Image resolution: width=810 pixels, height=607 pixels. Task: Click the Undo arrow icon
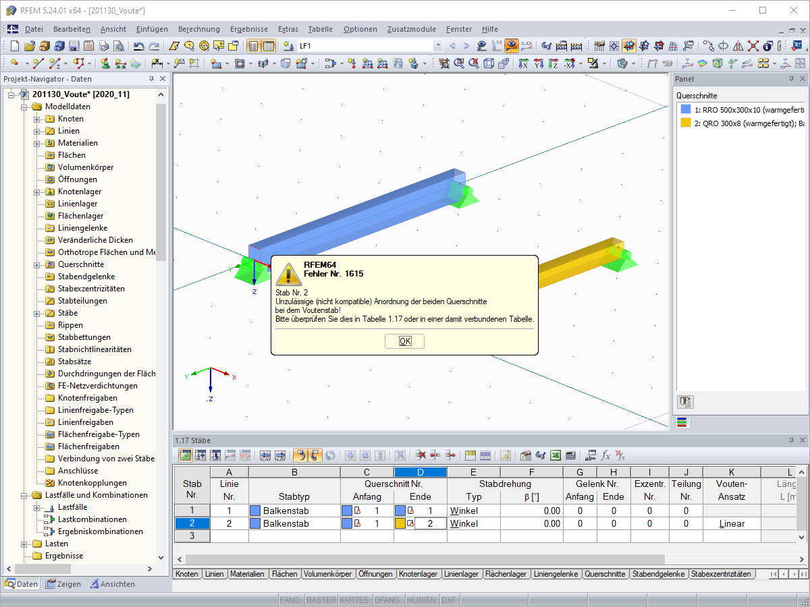point(138,46)
